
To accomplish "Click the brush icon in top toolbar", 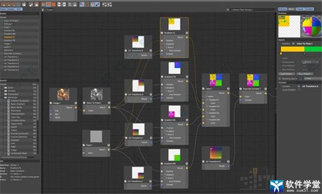I will [98, 4].
